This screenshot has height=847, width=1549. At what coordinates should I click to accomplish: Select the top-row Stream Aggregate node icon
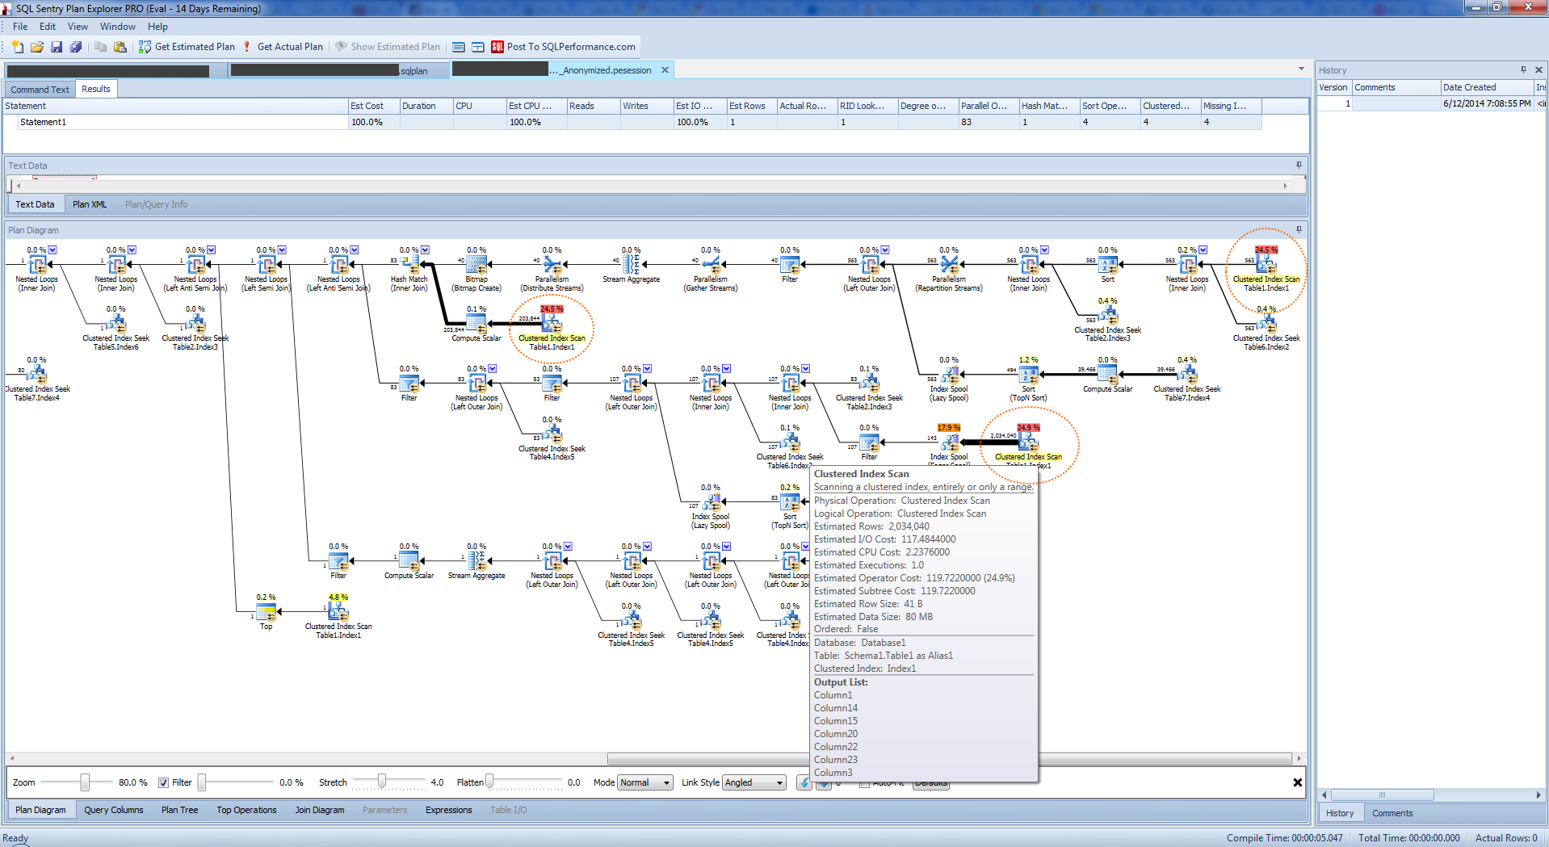coord(632,264)
